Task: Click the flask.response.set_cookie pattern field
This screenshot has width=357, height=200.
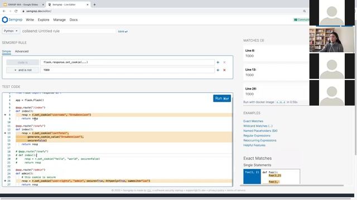Action: point(127,62)
